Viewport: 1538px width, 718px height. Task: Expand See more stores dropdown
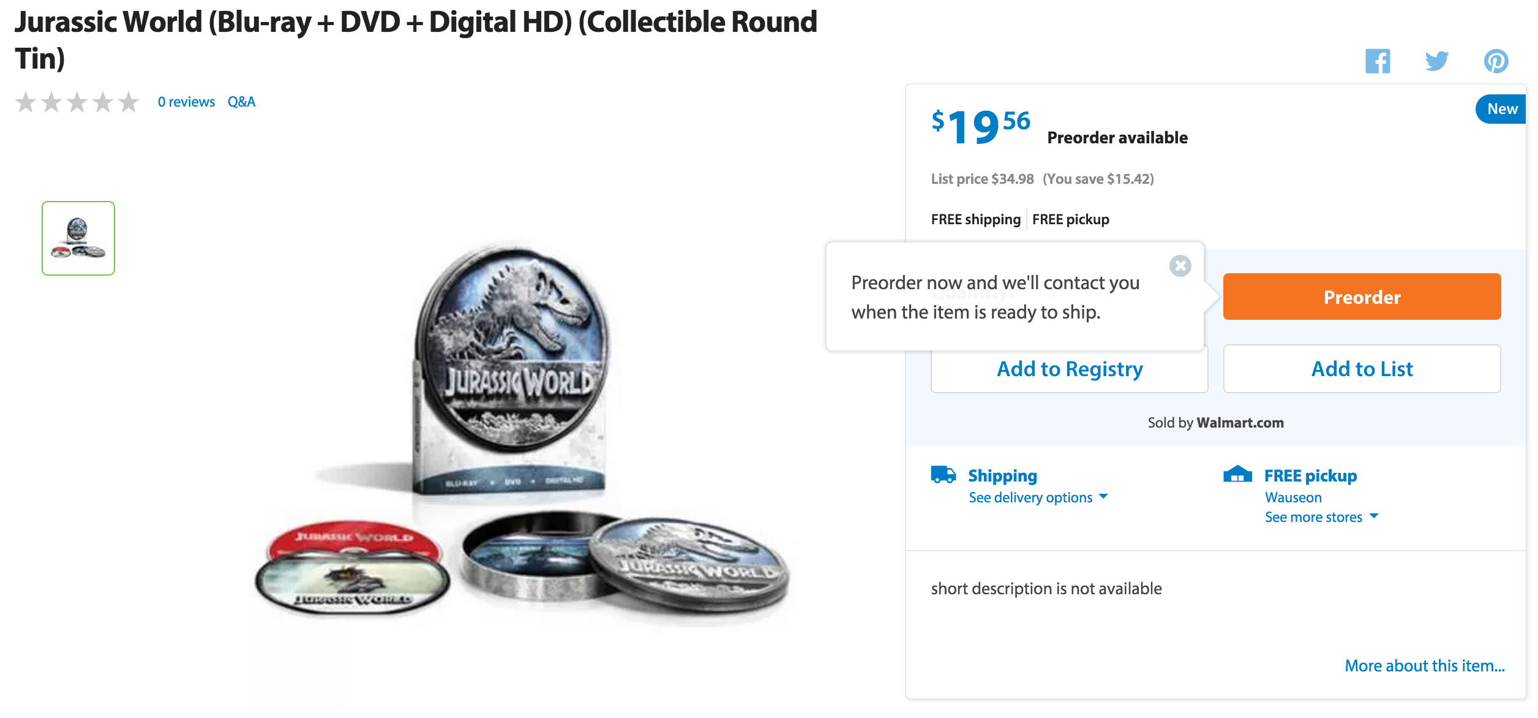(1321, 517)
